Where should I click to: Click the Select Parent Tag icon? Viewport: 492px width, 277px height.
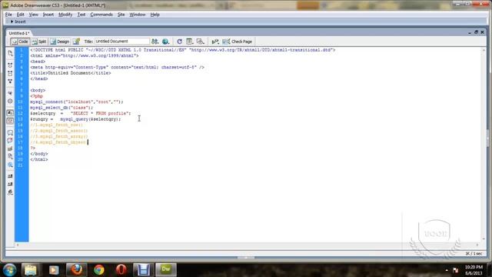click(x=10, y=93)
